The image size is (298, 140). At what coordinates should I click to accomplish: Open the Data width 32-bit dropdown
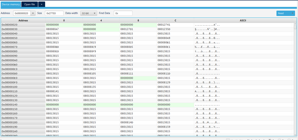click(x=89, y=13)
